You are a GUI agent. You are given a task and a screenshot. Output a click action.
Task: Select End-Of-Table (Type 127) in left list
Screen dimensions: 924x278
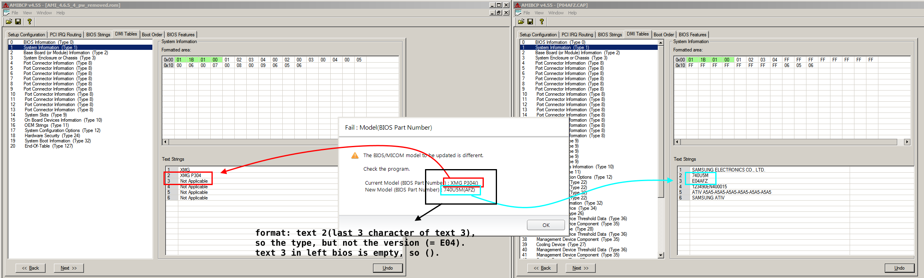80,146
